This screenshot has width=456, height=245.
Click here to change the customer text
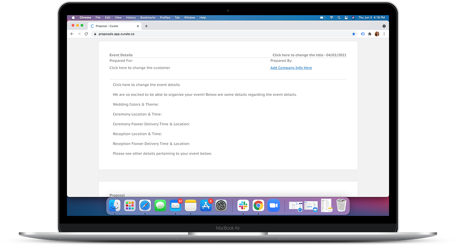click(x=140, y=68)
